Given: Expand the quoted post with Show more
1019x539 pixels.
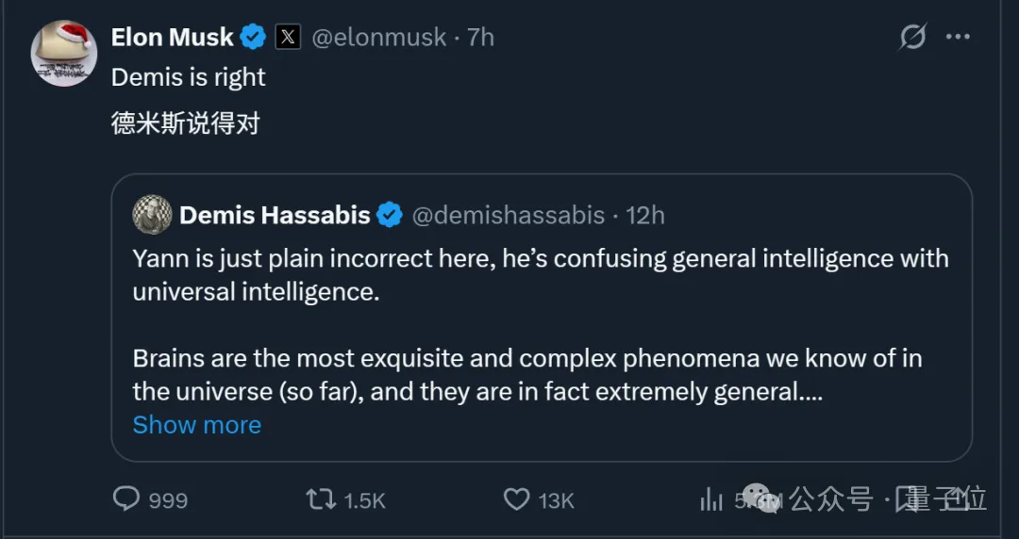Looking at the screenshot, I should click(x=196, y=425).
